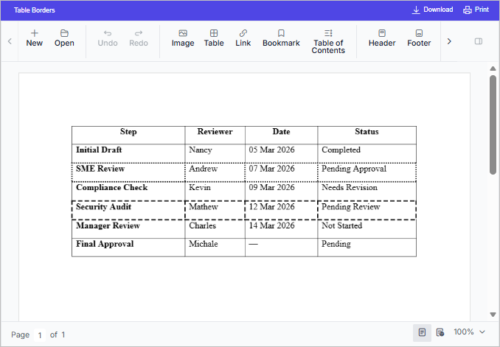
Task: Open the Footer editing option
Action: [x=419, y=38]
